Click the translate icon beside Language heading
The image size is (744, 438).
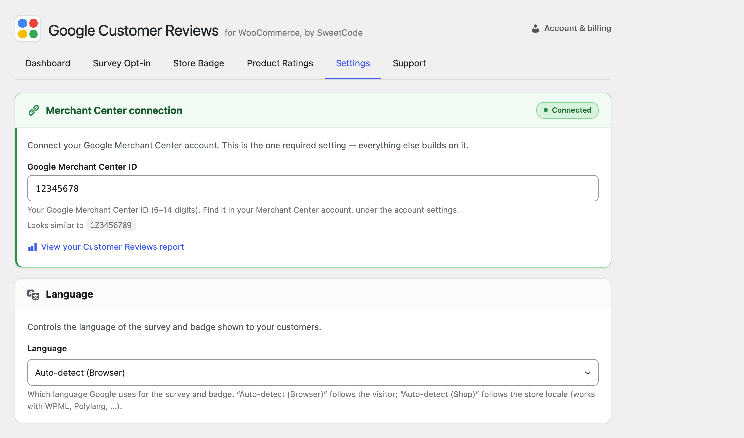[x=33, y=294]
